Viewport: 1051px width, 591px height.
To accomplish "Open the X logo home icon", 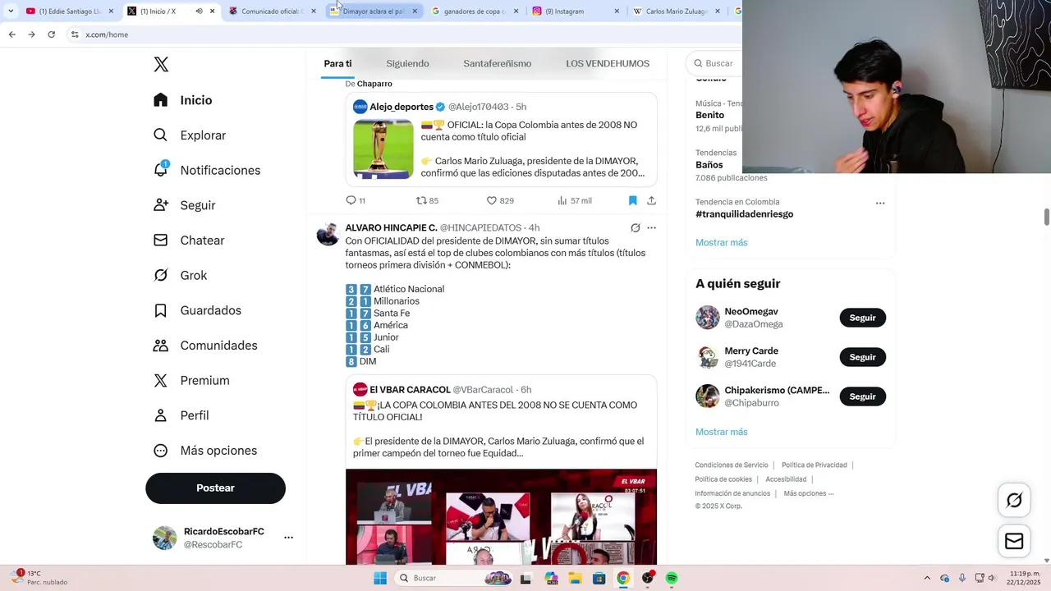I will [162, 65].
